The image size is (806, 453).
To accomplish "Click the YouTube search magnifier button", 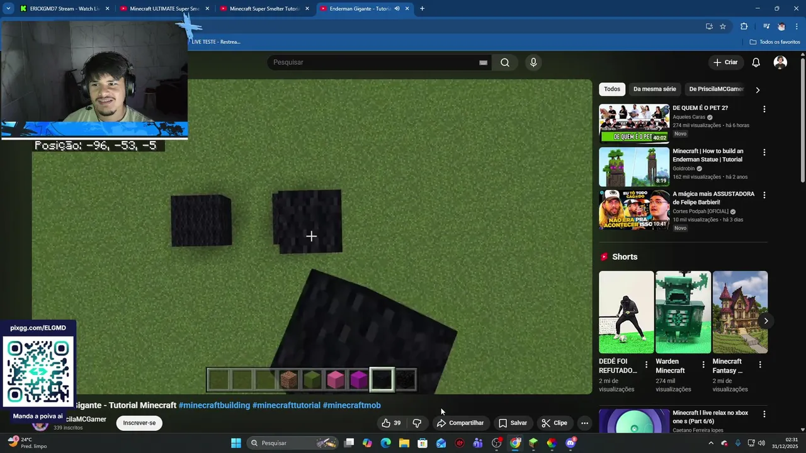I will (505, 62).
